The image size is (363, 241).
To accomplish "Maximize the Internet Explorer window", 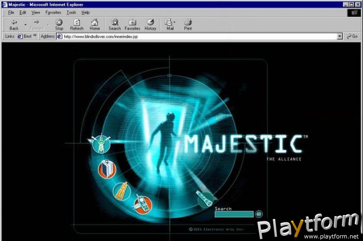I will [x=351, y=4].
